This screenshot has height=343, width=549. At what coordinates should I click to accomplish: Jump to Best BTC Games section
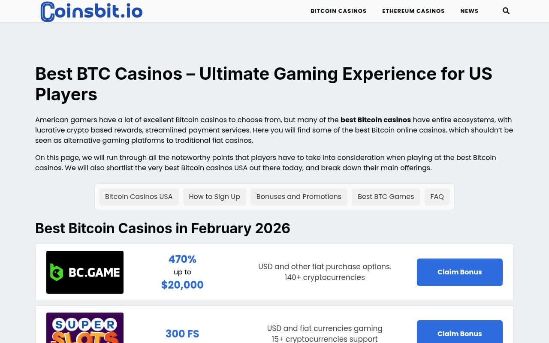(x=386, y=197)
